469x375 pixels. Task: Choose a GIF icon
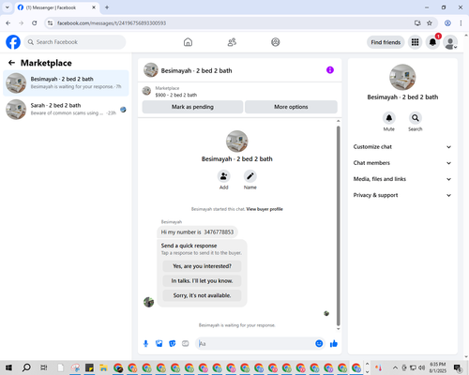click(x=186, y=344)
